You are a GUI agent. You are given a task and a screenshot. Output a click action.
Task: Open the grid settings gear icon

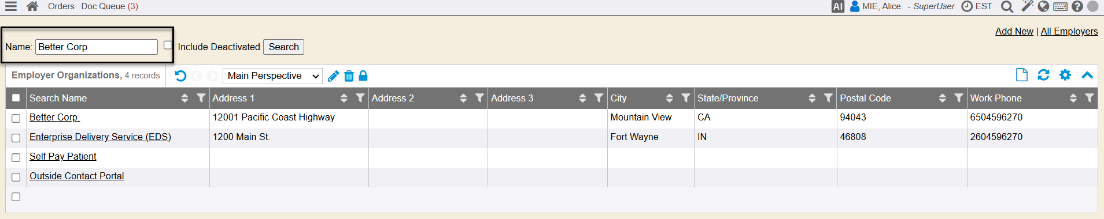coord(1065,75)
